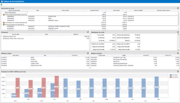Sort Meilleurs articles by Libellé header
This screenshot has height=103, width=180.
[x=124, y=56]
